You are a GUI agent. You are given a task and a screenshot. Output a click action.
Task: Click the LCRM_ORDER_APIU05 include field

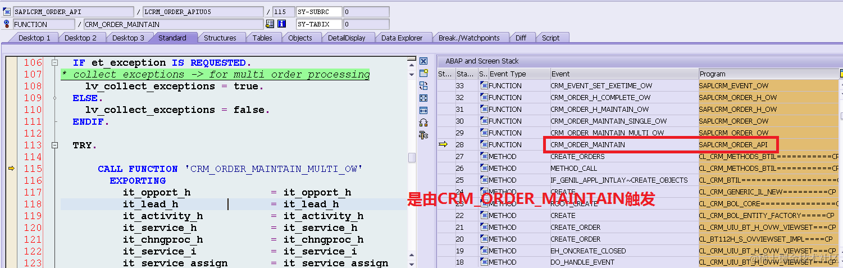(x=203, y=12)
